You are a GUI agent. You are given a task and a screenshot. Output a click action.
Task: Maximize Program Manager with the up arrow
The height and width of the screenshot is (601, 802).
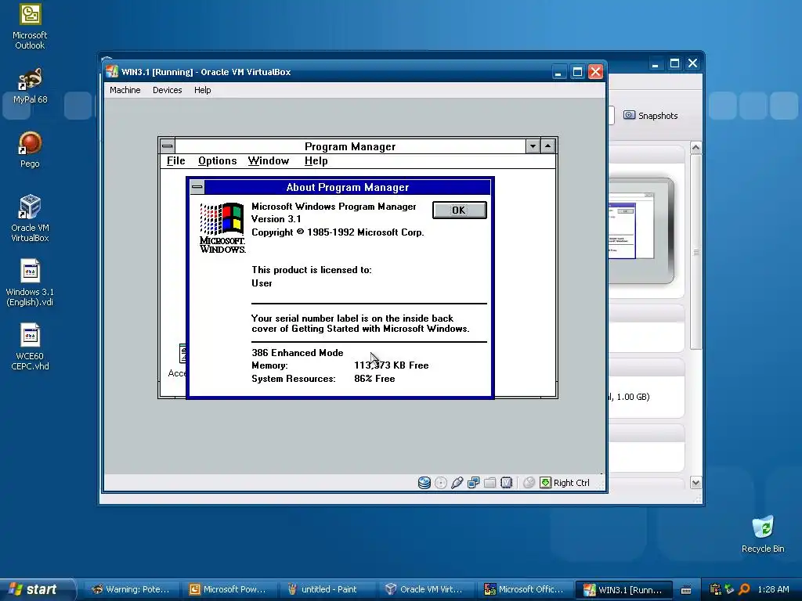pos(547,146)
